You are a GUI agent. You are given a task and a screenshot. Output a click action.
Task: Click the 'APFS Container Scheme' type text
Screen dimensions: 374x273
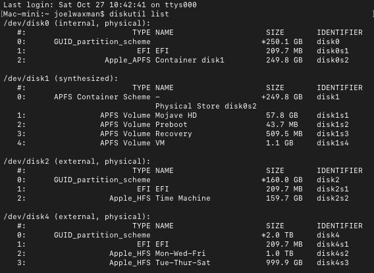coord(102,97)
